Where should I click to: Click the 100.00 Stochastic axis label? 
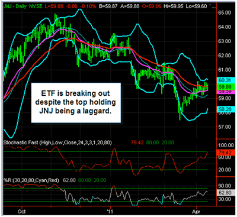point(226,145)
